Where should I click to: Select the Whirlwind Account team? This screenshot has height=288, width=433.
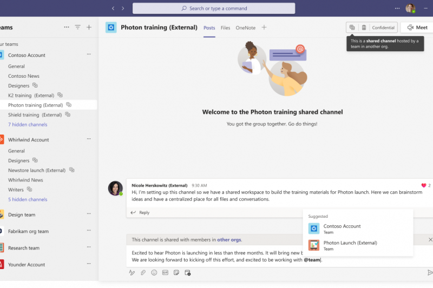pyautogui.click(x=29, y=140)
